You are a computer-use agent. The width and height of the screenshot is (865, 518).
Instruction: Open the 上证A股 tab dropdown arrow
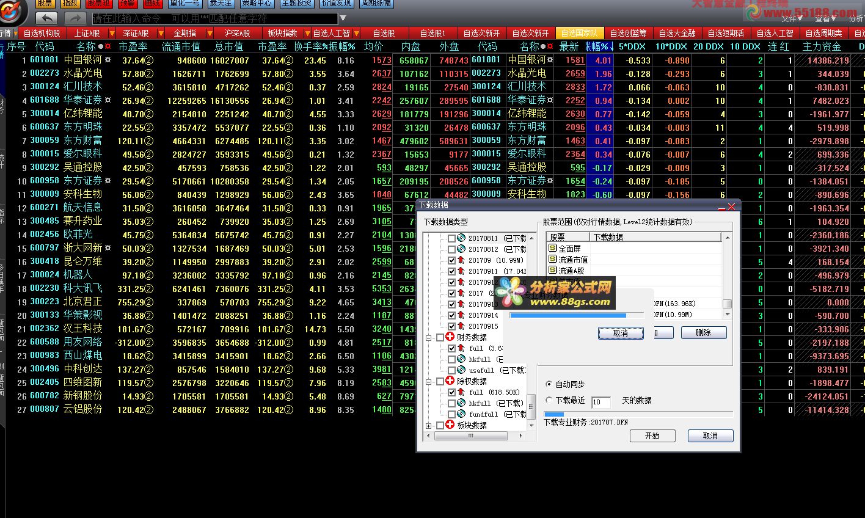click(112, 33)
